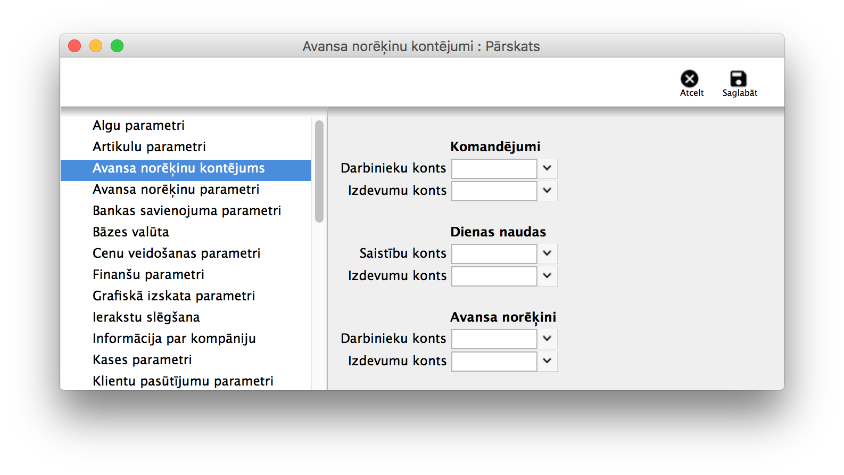The width and height of the screenshot is (844, 475).
Task: Expand Dienas naudas Saistību konts dropdown
Action: coord(547,253)
